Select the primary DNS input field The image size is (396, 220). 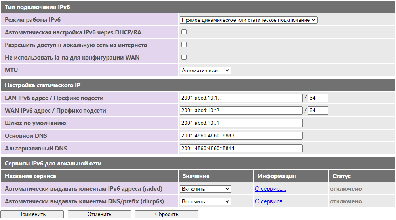coord(241,135)
